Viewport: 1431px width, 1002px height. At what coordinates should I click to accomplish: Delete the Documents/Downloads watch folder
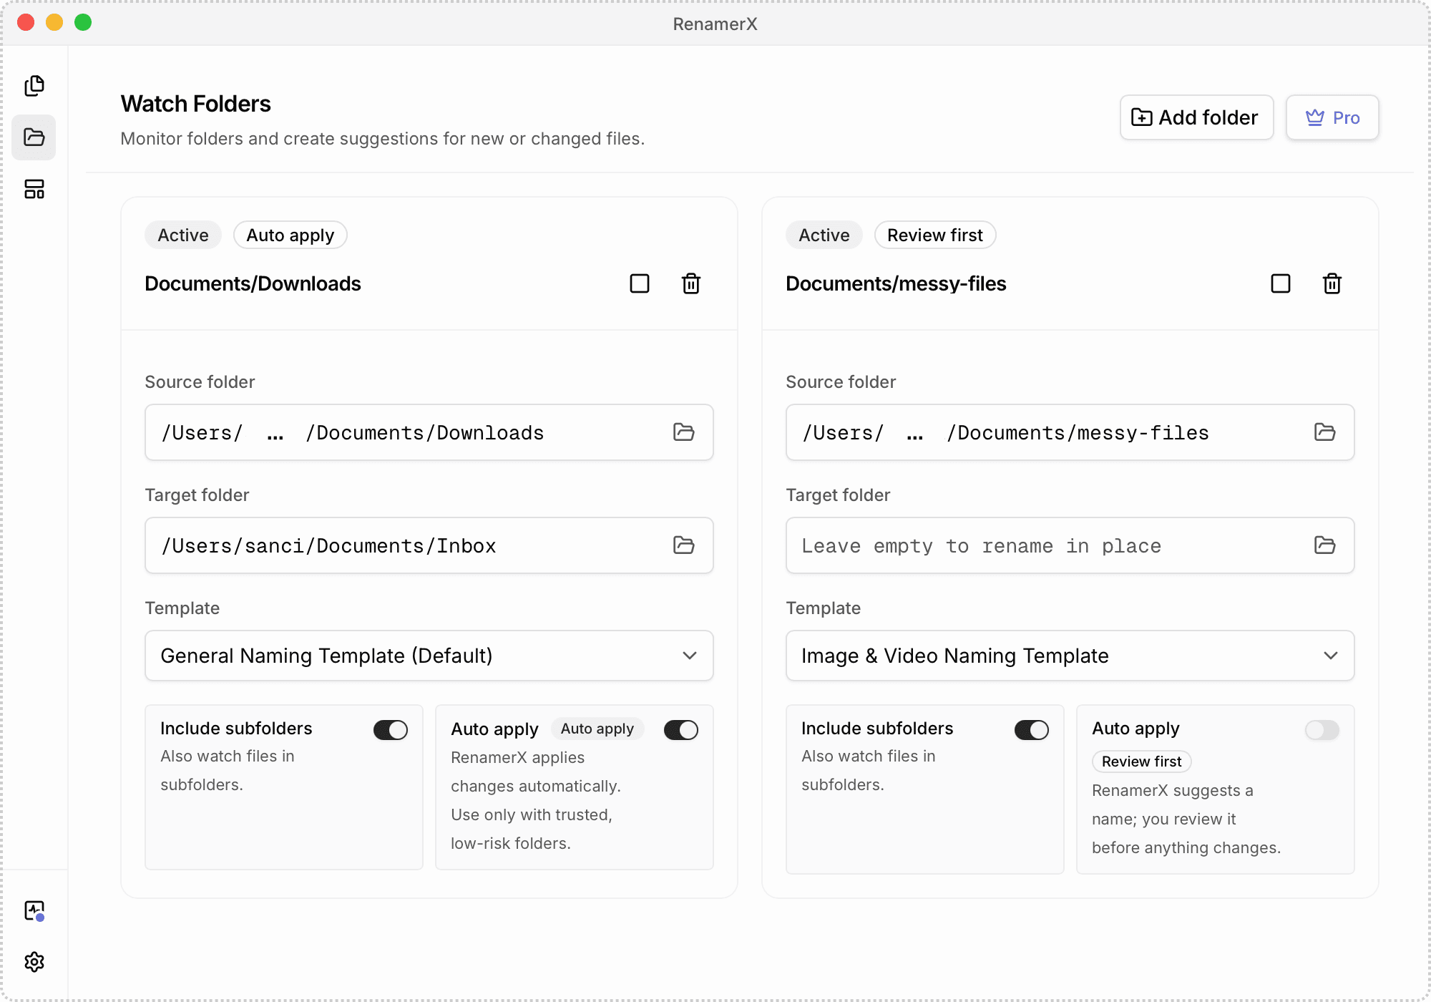click(x=691, y=283)
